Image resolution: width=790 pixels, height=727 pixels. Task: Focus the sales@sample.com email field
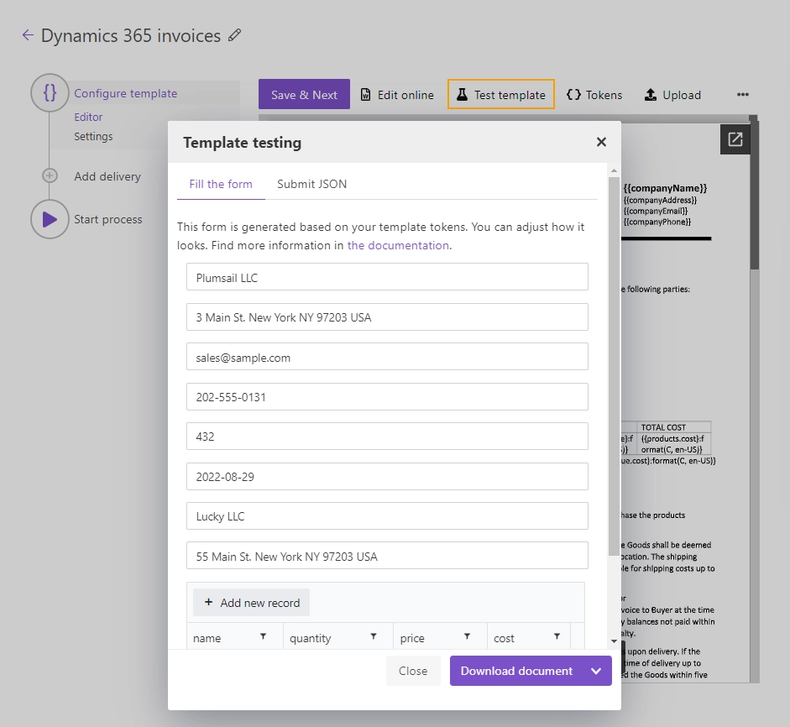[x=387, y=357]
